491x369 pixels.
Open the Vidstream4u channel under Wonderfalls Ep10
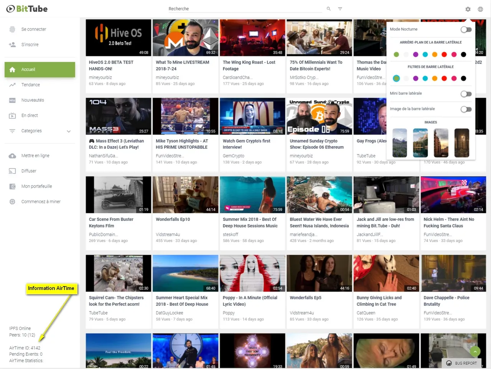tap(168, 235)
